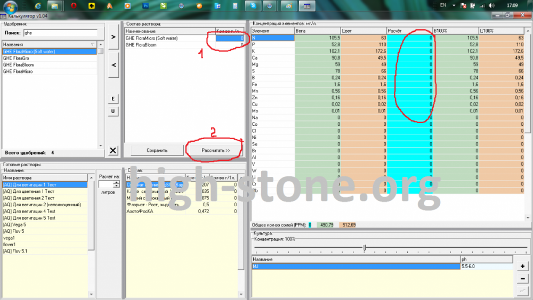Click the Рассчитать >> button
The image size is (533, 300).
click(215, 150)
